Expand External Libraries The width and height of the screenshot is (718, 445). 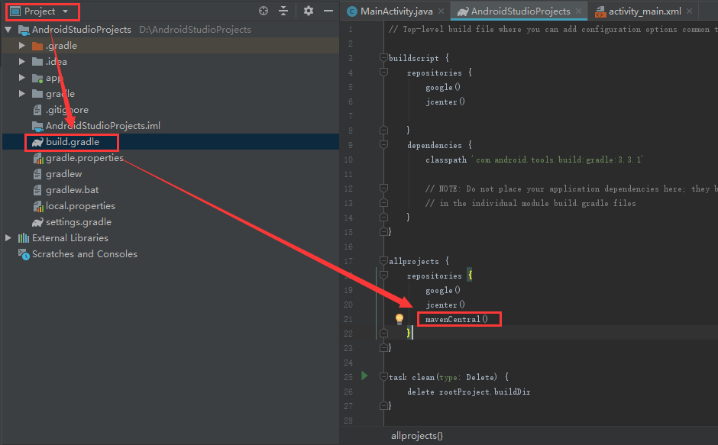click(x=7, y=237)
